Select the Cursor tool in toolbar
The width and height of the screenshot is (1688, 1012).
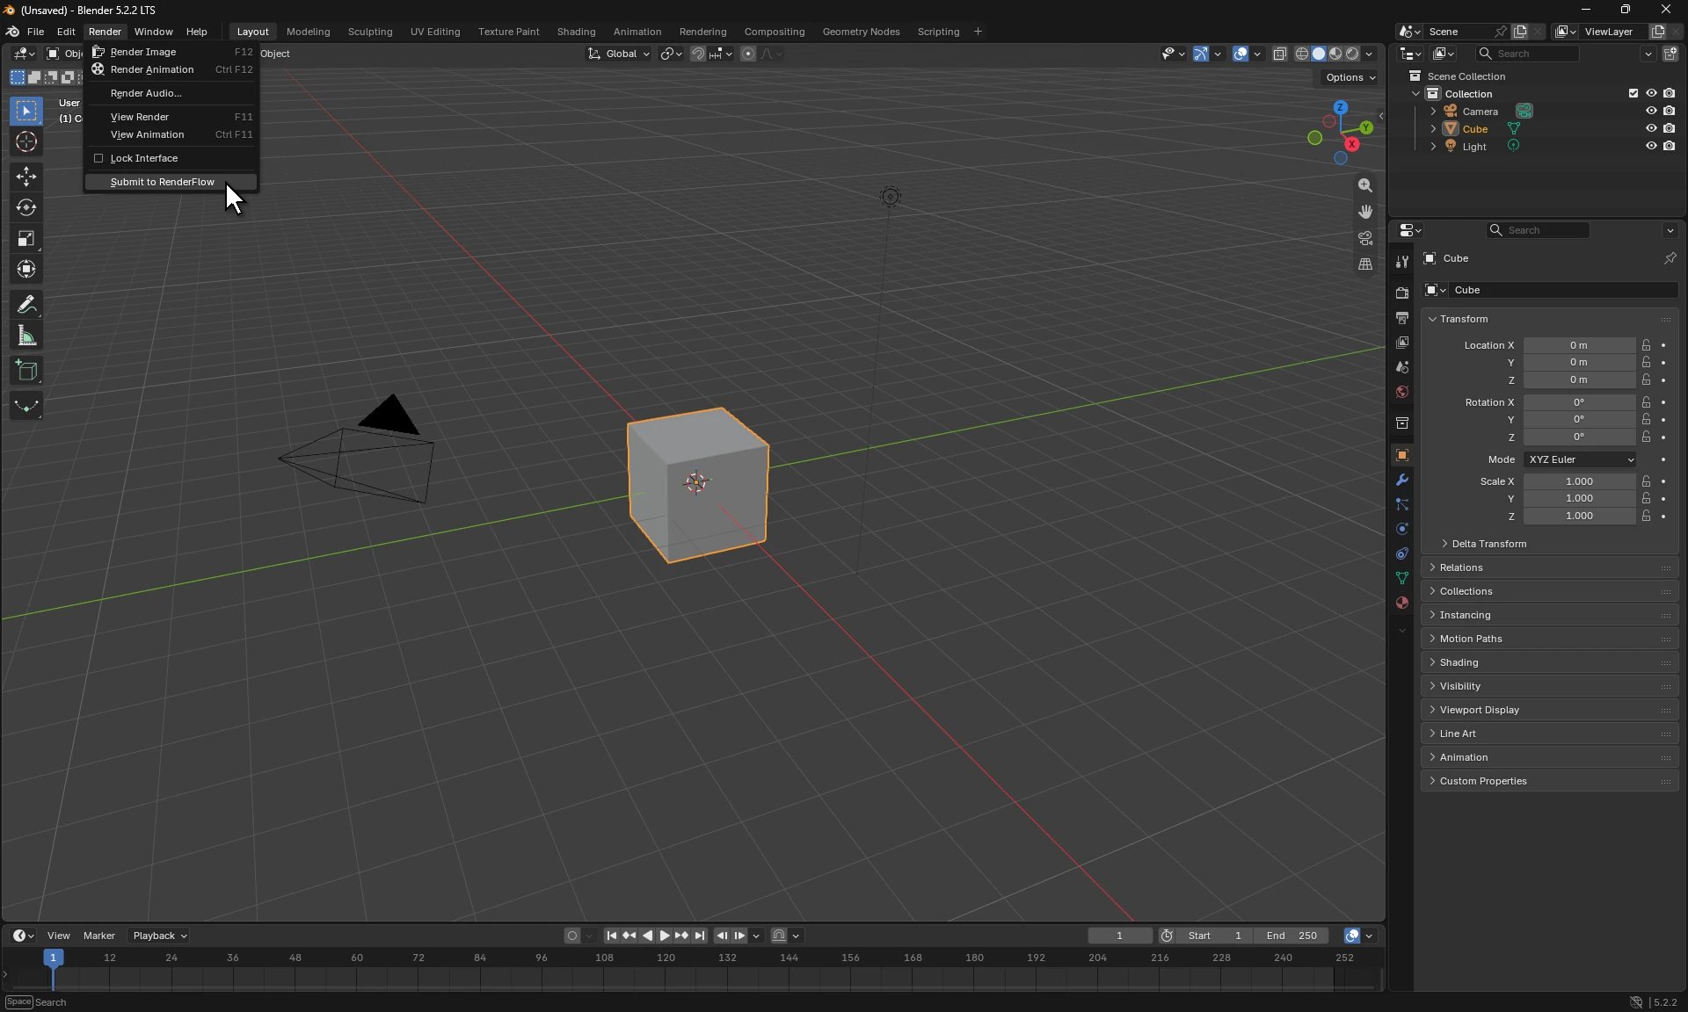coord(26,142)
